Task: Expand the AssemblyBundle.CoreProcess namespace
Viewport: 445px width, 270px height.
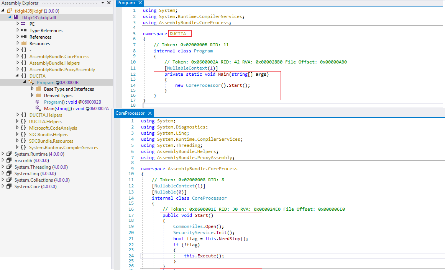Action: pos(18,56)
